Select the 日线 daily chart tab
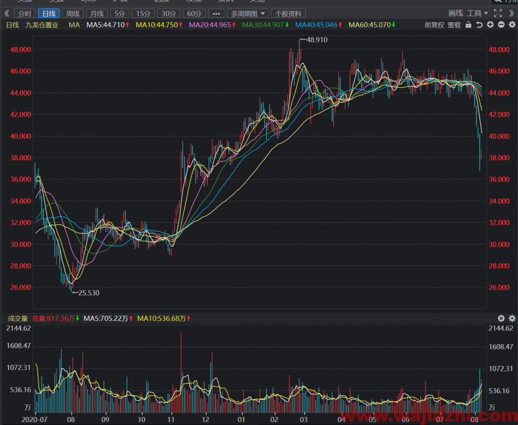This screenshot has width=518, height=425. (49, 14)
